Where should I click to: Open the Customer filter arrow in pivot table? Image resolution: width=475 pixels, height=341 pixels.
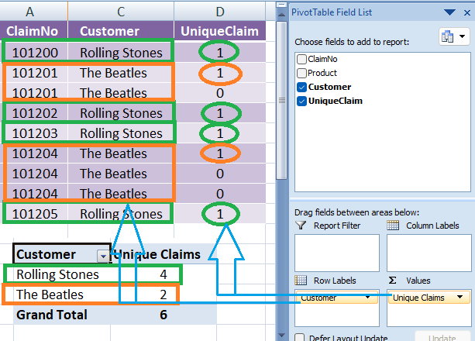102,255
